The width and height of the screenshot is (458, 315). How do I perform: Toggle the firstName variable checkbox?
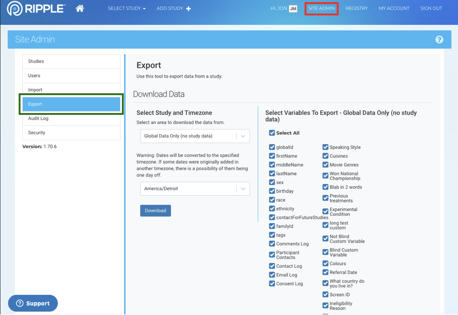coord(272,156)
